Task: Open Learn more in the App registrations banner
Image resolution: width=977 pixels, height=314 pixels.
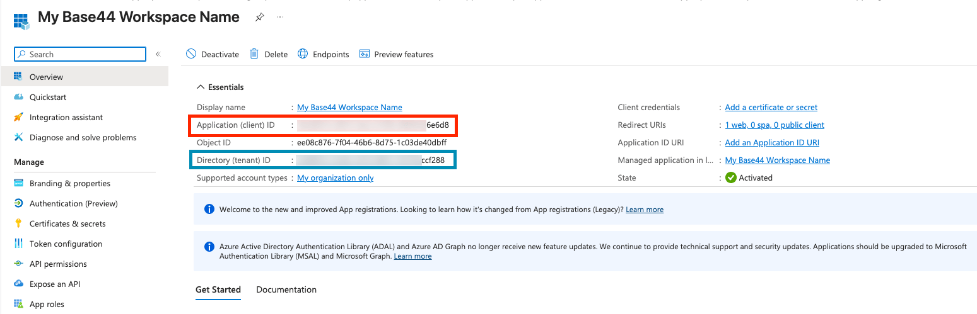Action: point(645,209)
